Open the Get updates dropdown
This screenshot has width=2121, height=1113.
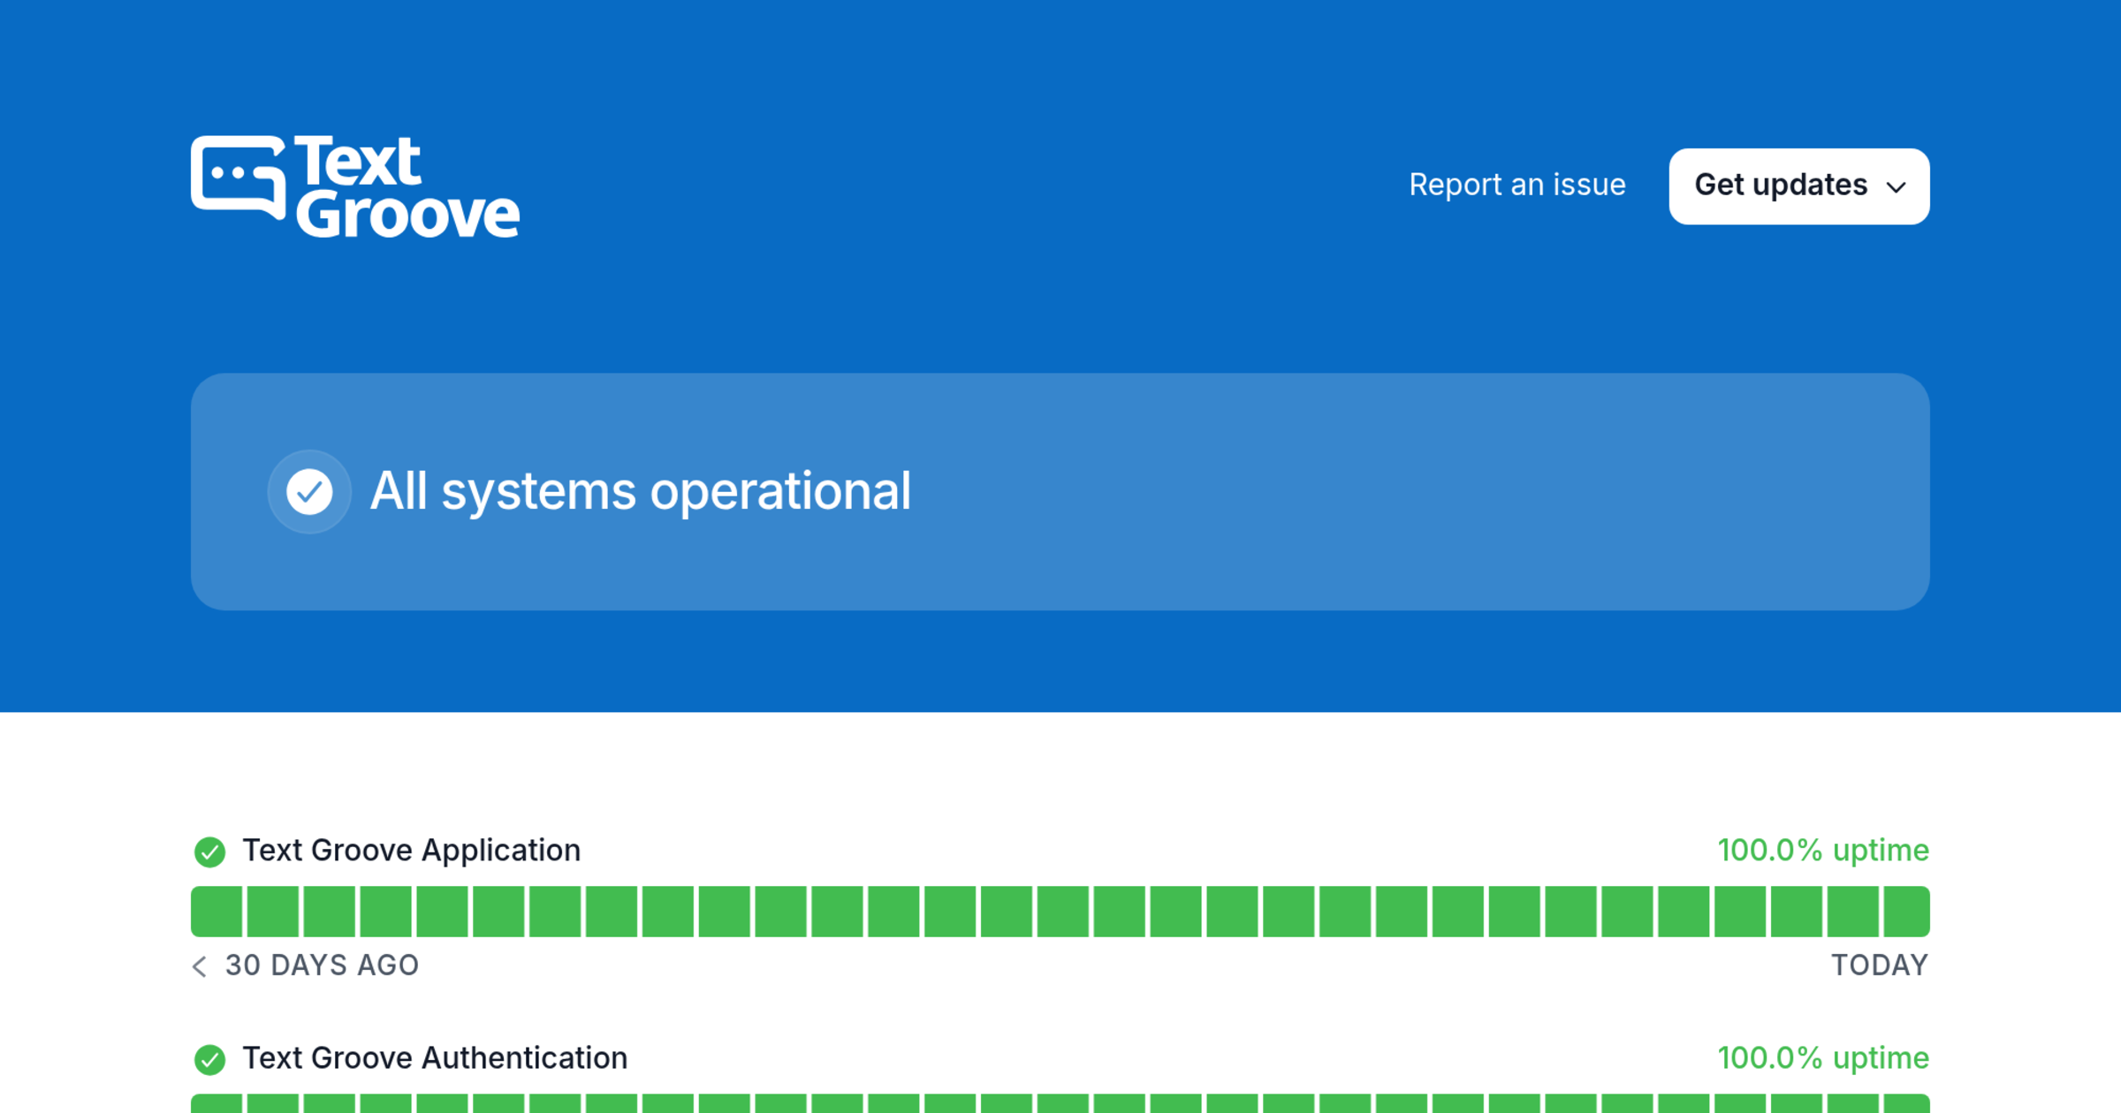(1798, 186)
